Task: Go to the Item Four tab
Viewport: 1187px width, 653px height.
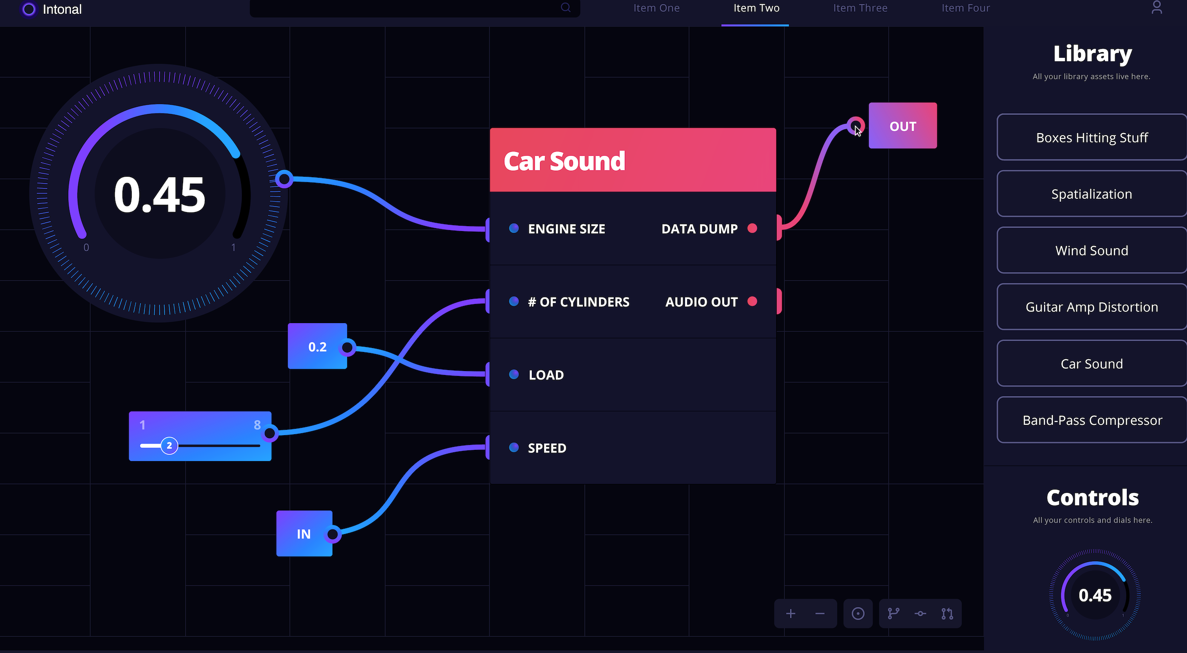Action: pos(966,8)
